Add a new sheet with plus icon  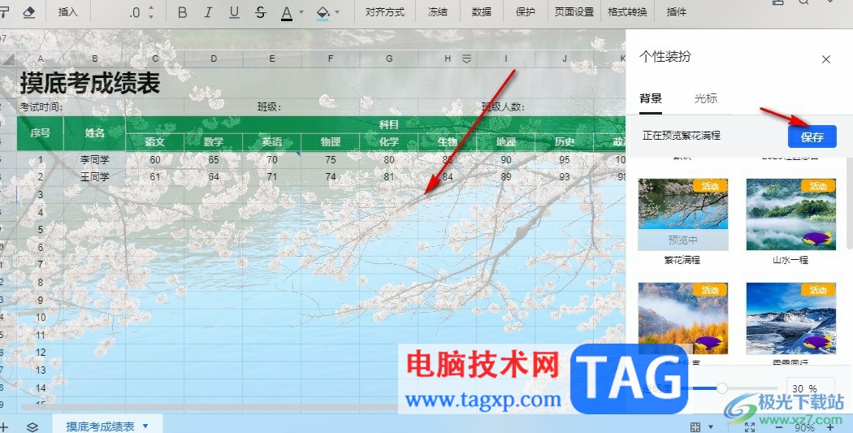click(4, 427)
